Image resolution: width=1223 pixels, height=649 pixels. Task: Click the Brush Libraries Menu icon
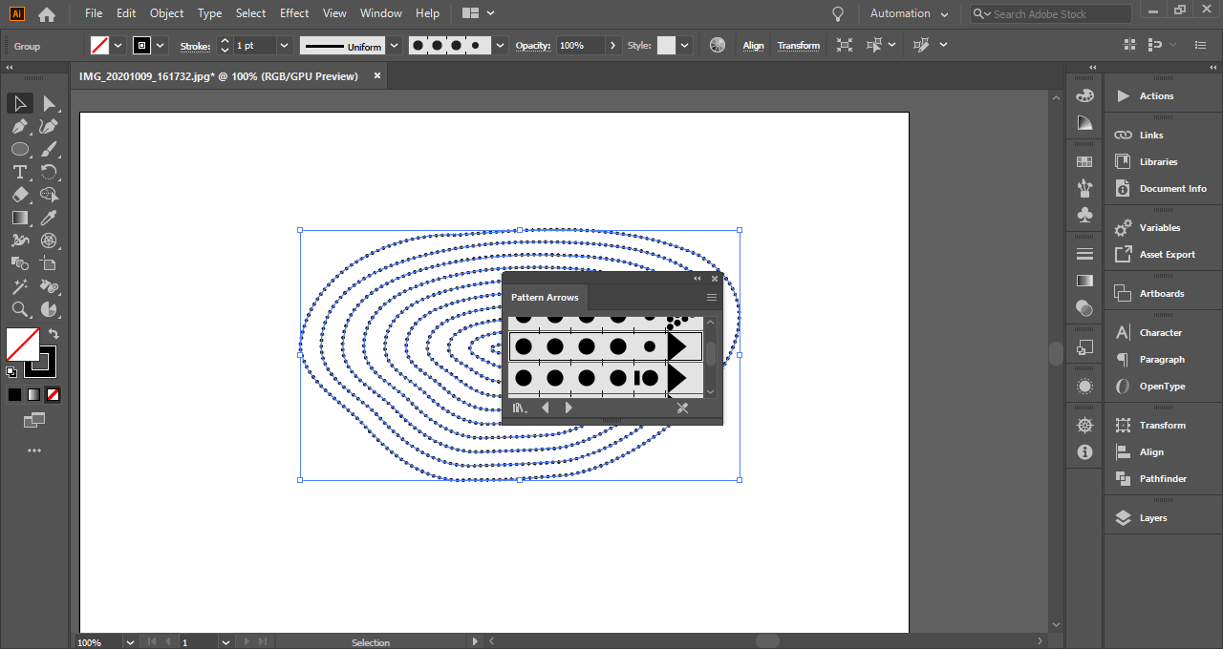tap(519, 408)
